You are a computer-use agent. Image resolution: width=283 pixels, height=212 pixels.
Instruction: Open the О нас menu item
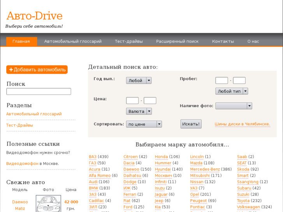pos(253,42)
